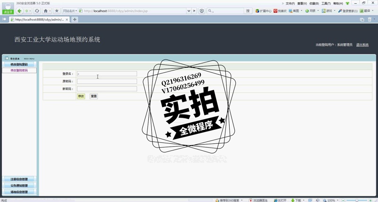Click the 退出系统 logout link
Image resolution: width=378 pixels, height=202 pixels.
click(x=362, y=45)
